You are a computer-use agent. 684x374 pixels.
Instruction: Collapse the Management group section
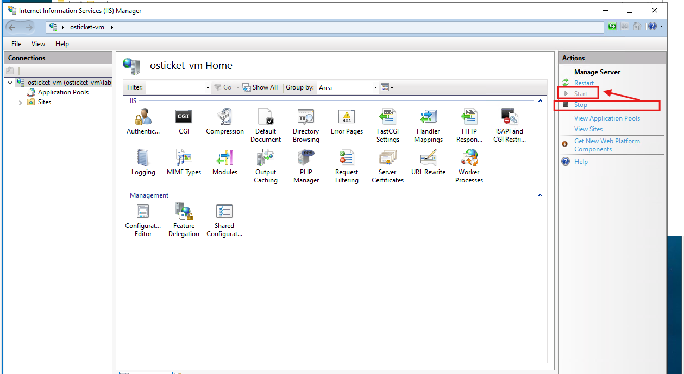[540, 195]
